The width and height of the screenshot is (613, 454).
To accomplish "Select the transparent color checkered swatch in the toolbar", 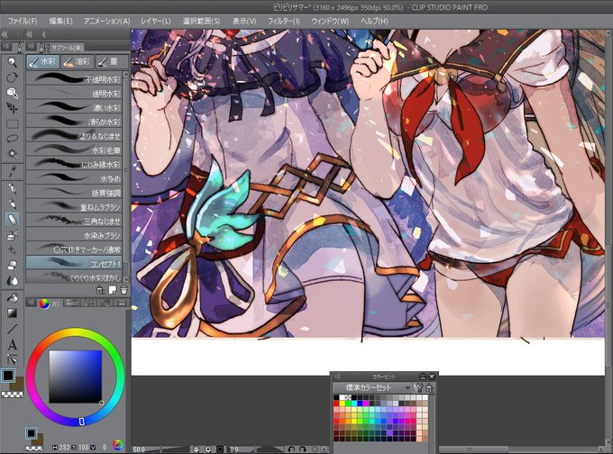I will pos(12,395).
